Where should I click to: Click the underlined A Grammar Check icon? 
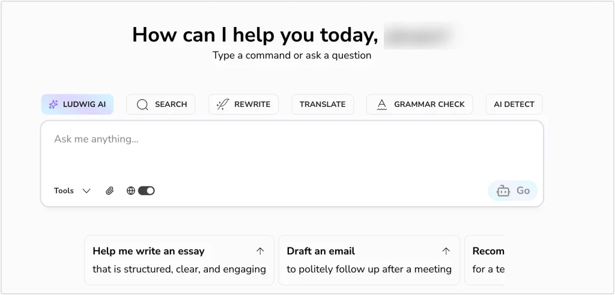(x=381, y=105)
